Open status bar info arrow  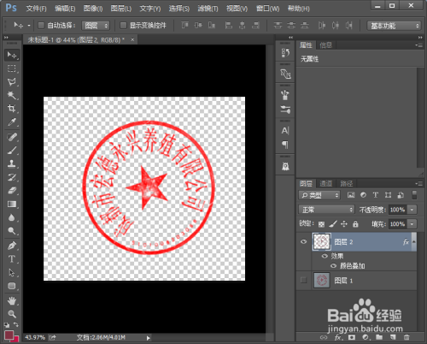(x=148, y=338)
